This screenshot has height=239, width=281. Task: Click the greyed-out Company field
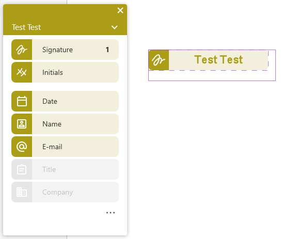(x=65, y=192)
